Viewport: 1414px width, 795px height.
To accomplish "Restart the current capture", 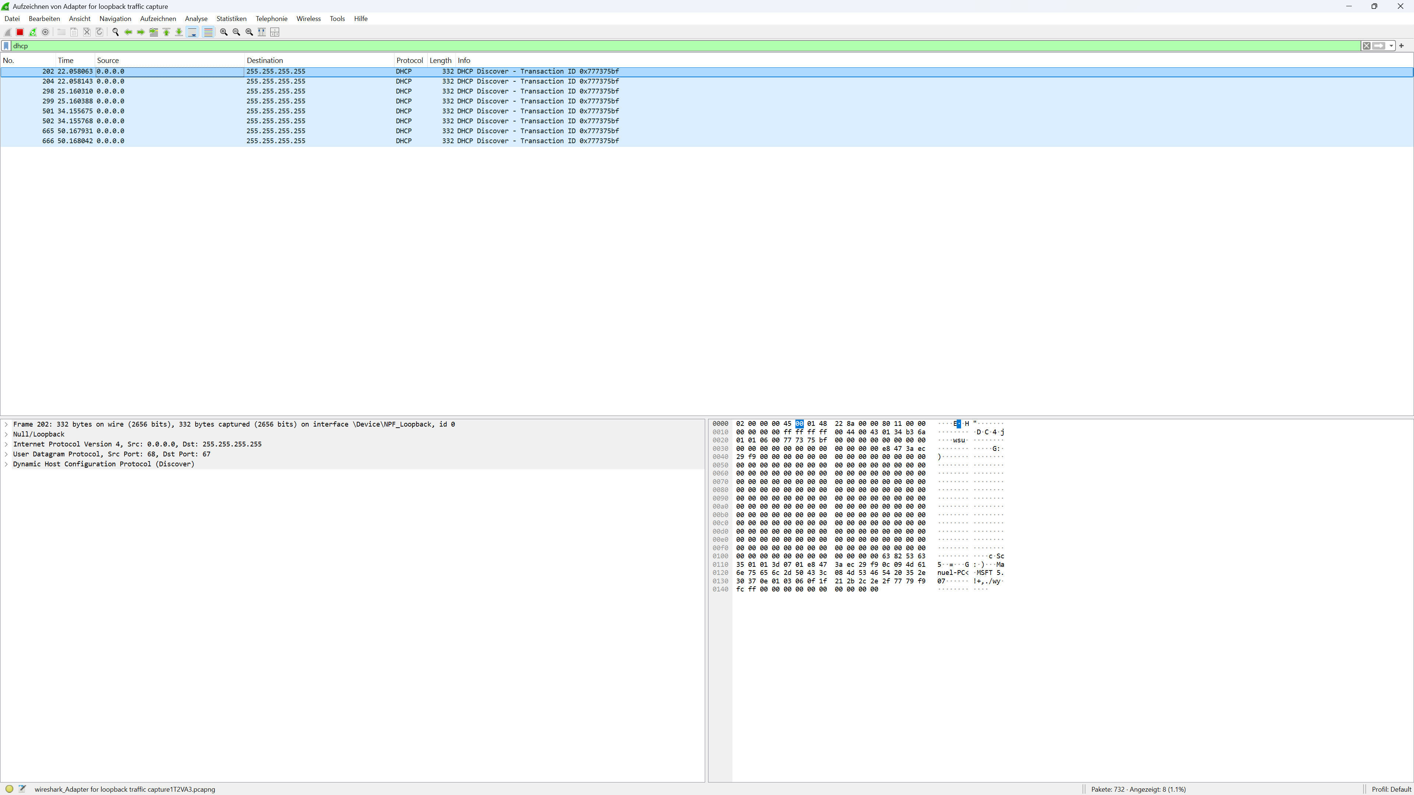I will [33, 32].
